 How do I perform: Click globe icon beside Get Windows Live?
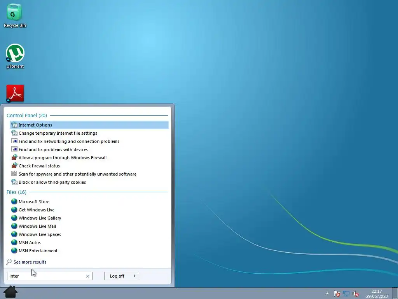click(x=14, y=210)
